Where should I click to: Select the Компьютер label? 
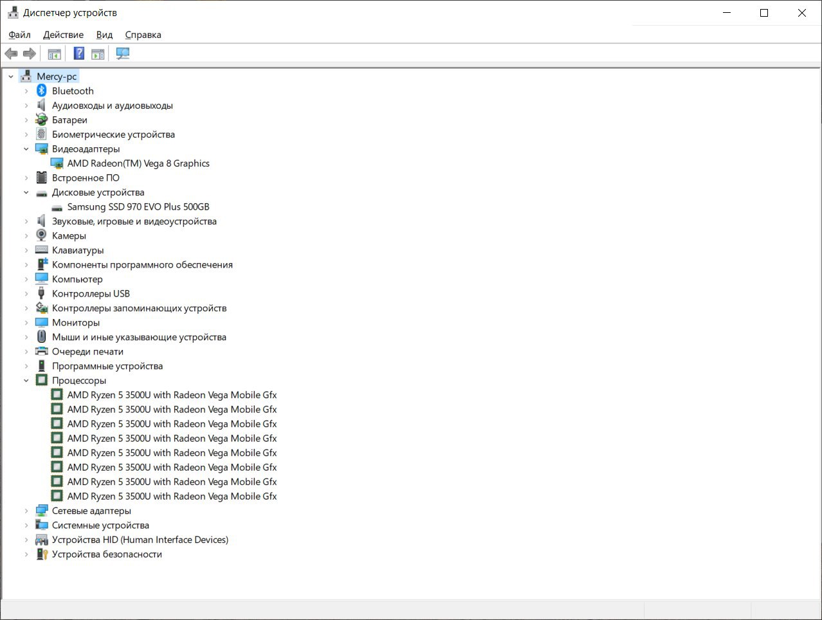pos(77,279)
